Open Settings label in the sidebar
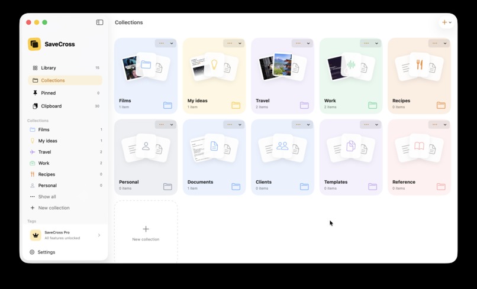 46,252
